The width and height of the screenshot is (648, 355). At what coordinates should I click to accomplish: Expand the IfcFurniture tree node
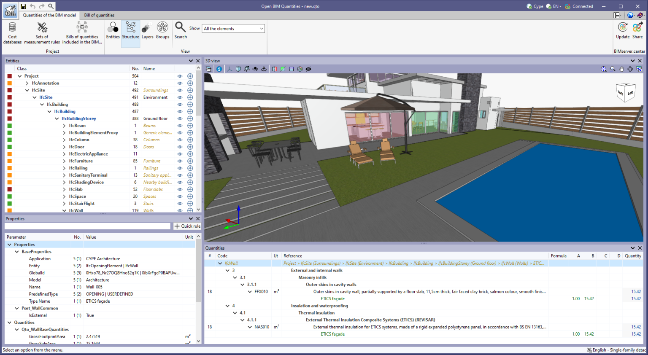coord(64,161)
